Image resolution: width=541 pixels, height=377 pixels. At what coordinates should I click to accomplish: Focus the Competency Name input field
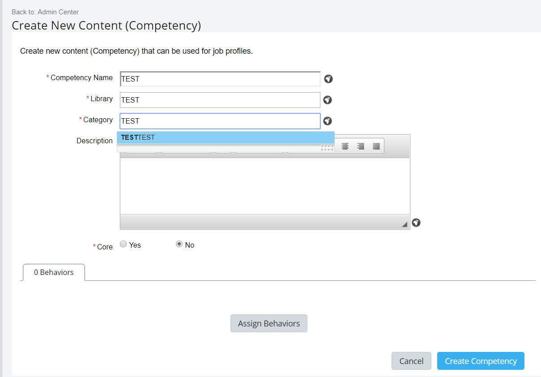220,79
